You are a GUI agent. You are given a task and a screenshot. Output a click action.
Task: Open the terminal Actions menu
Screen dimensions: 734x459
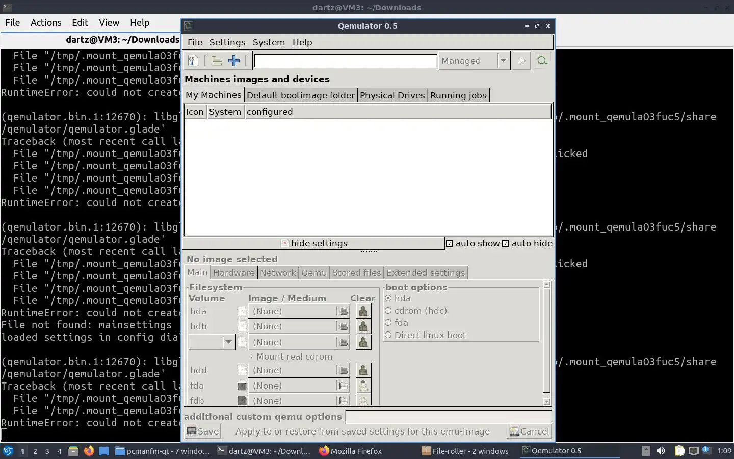(46, 22)
